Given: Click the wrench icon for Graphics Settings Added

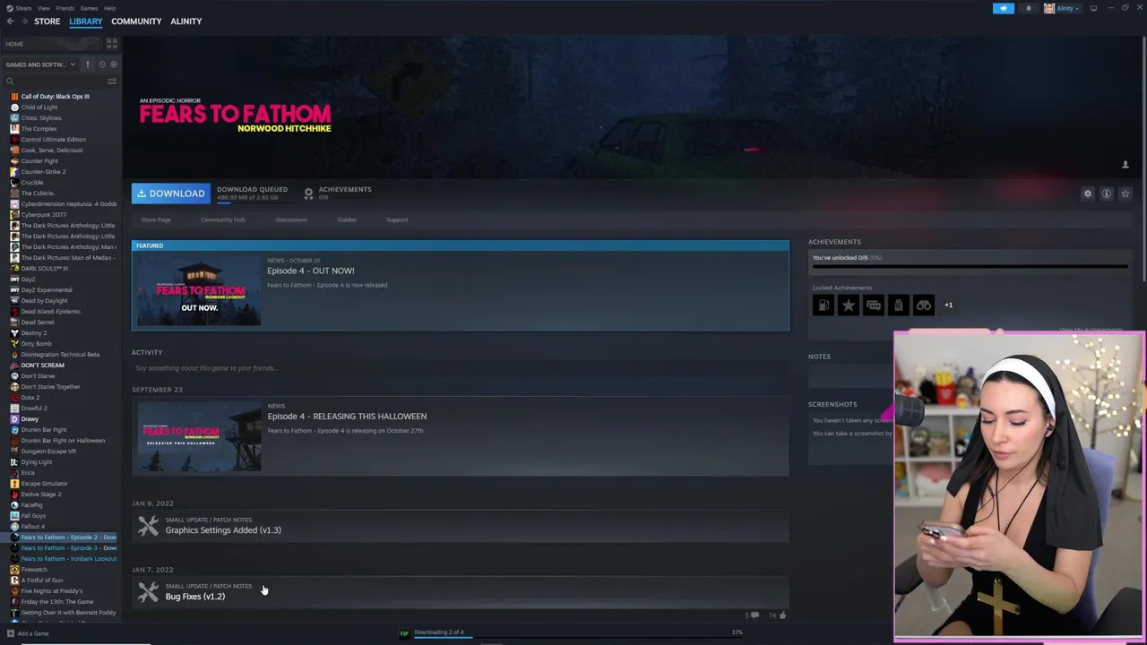Looking at the screenshot, I should 148,526.
